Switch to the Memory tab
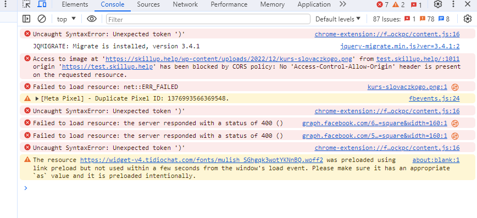The image size is (477, 218). (272, 4)
